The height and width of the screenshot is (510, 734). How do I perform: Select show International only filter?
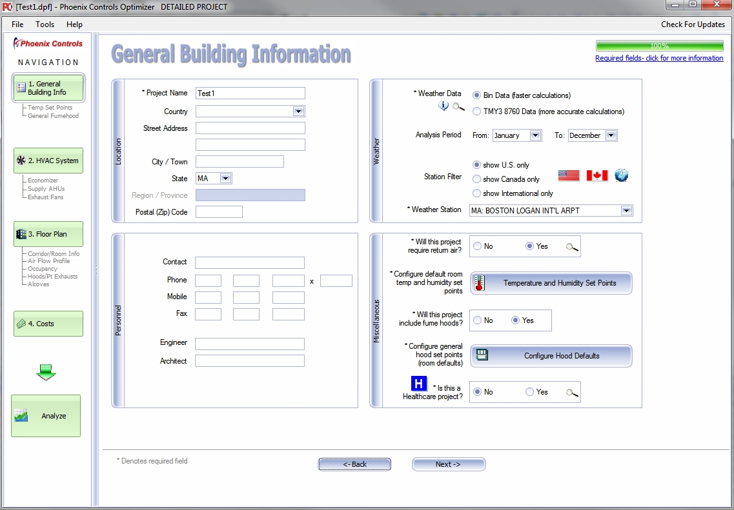click(x=476, y=193)
